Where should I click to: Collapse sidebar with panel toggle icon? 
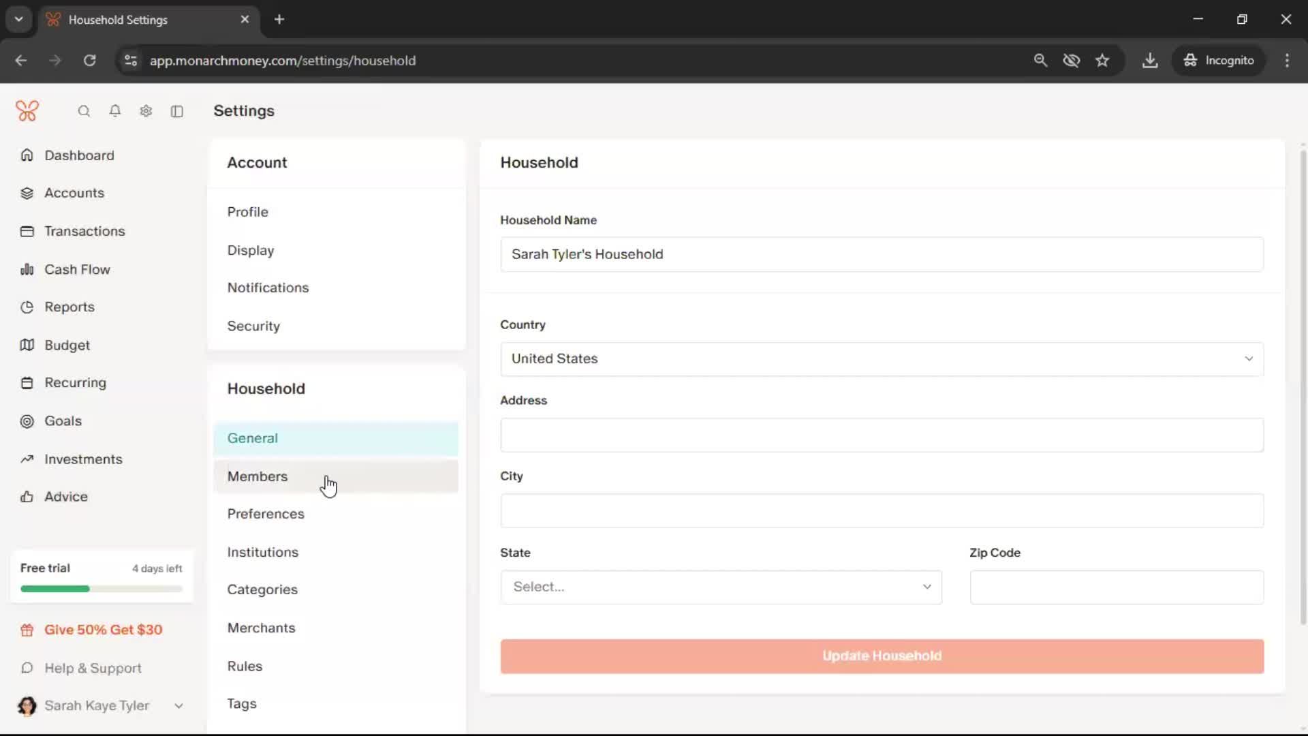point(177,111)
